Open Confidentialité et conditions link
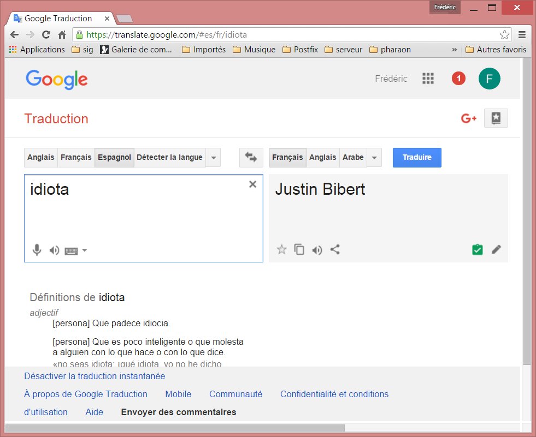The image size is (536, 437). [x=334, y=394]
